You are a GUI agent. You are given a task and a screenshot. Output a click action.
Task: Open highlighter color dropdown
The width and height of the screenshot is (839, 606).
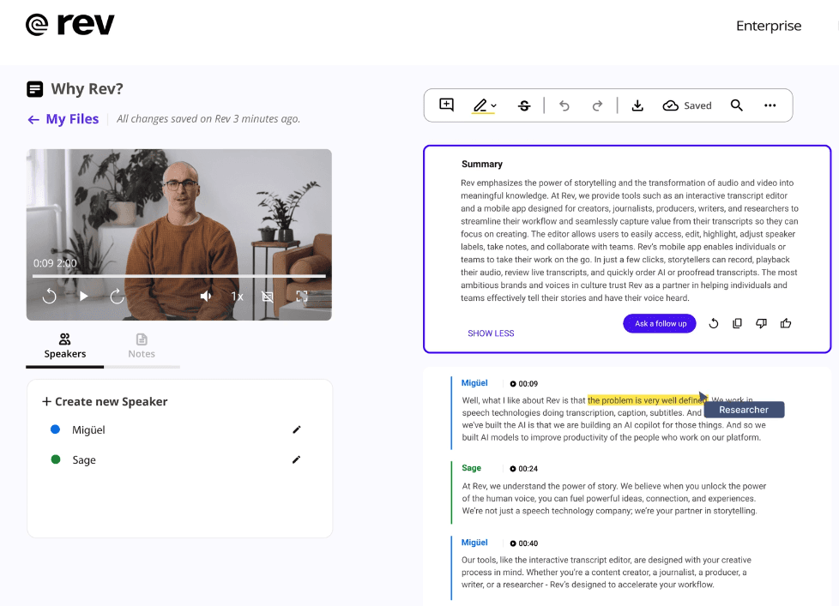[494, 106]
